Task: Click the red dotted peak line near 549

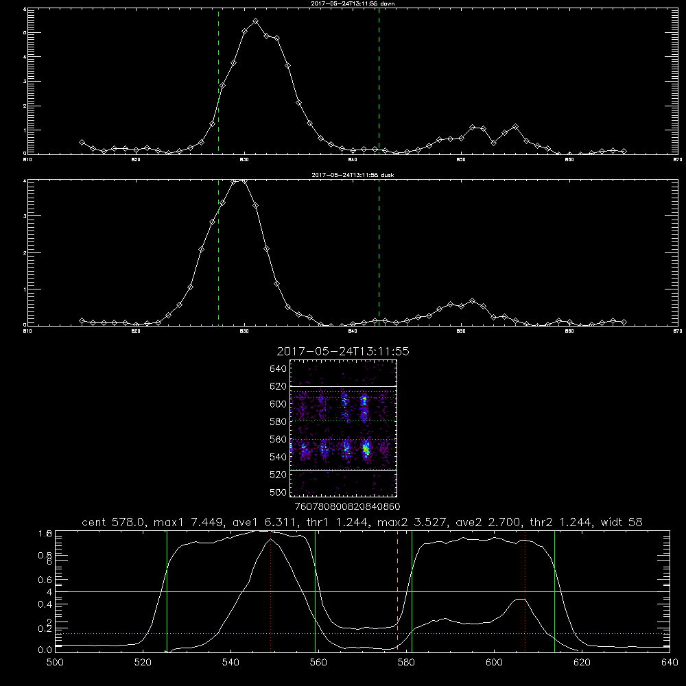Action: tap(271, 591)
